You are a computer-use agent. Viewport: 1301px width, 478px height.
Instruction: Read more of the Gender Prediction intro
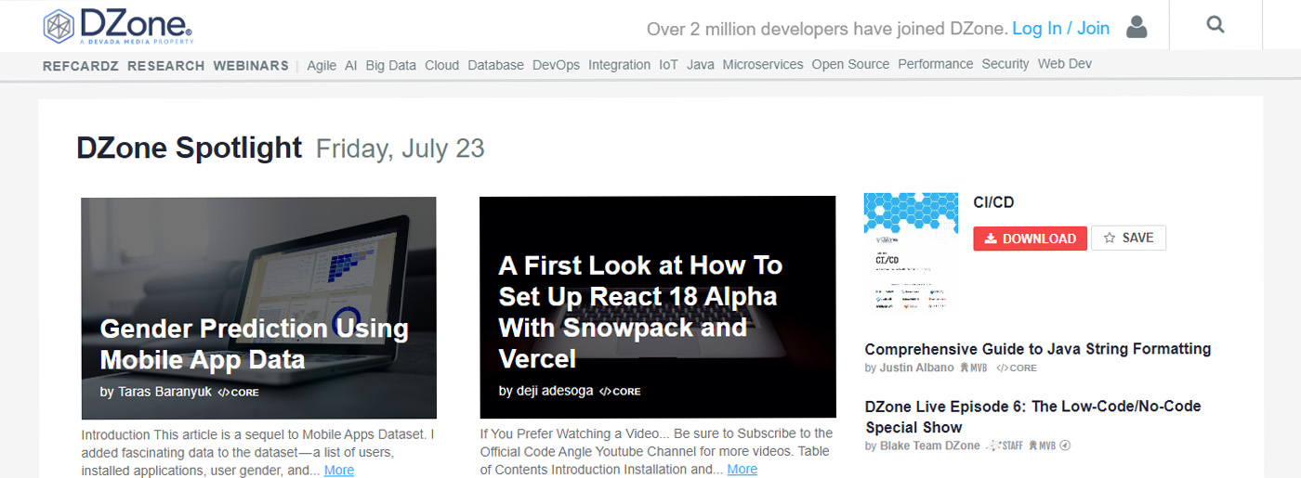coord(338,471)
